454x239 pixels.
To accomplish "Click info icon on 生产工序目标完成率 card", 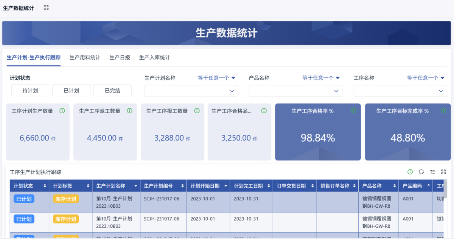I will tap(443, 111).
